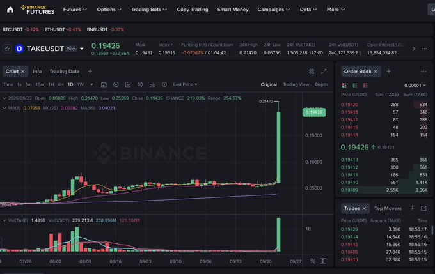Expand more time intervals dropdown
This screenshot has width=435, height=274.
(x=91, y=84)
